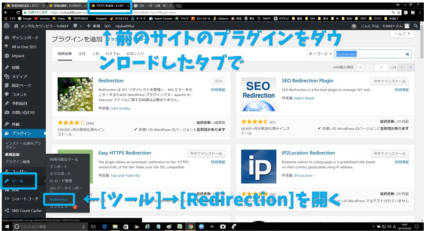Open the こんにちは、TURKEY さん account menu
The image size is (424, 231).
click(x=385, y=26)
